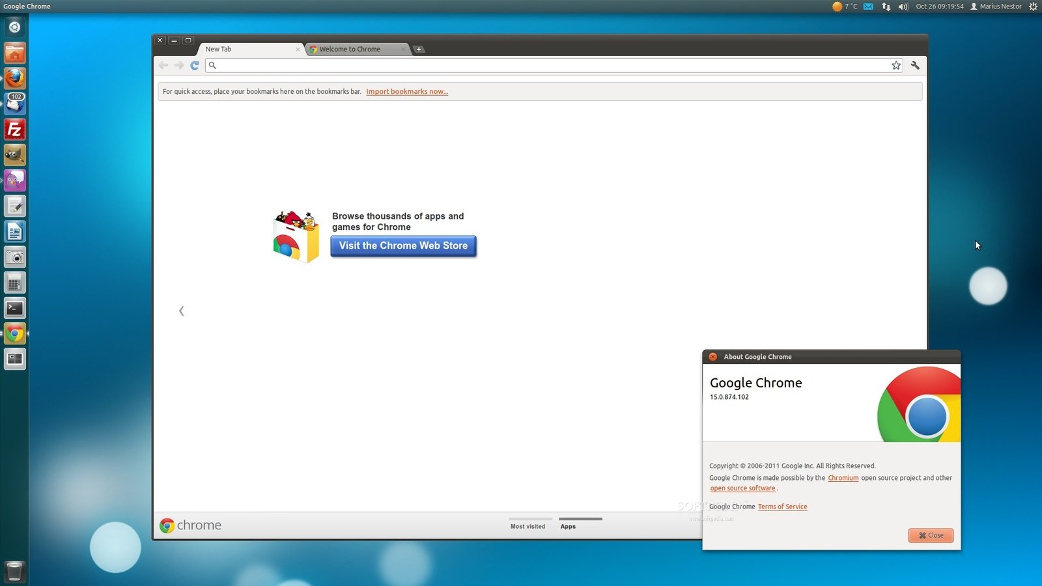1042x586 pixels.
Task: Open the Marius Nestor user menu
Action: (x=996, y=7)
